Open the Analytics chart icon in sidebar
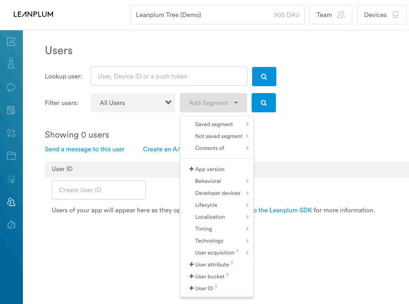This screenshot has width=409, height=304. pyautogui.click(x=11, y=42)
